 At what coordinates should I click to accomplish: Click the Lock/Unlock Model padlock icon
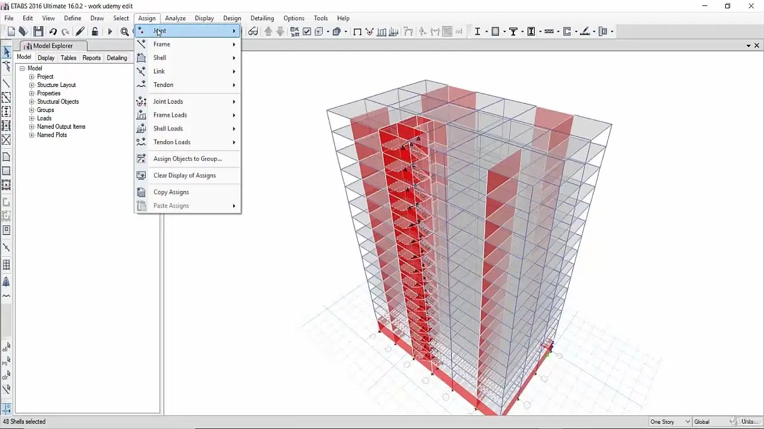95,32
